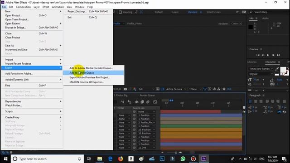This screenshot has width=290, height=163.
Task: Step back one frame in Preview
Action: click(263, 55)
